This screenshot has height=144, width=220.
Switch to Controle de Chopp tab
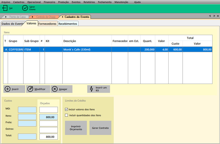point(44,17)
